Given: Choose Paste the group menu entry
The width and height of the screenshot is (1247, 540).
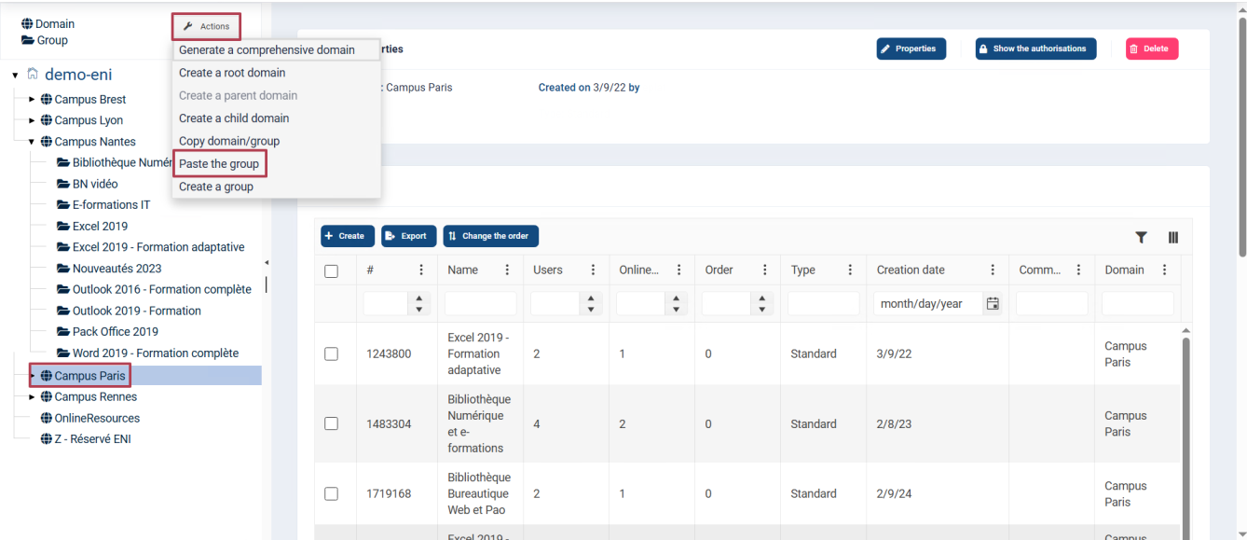Looking at the screenshot, I should point(219,164).
